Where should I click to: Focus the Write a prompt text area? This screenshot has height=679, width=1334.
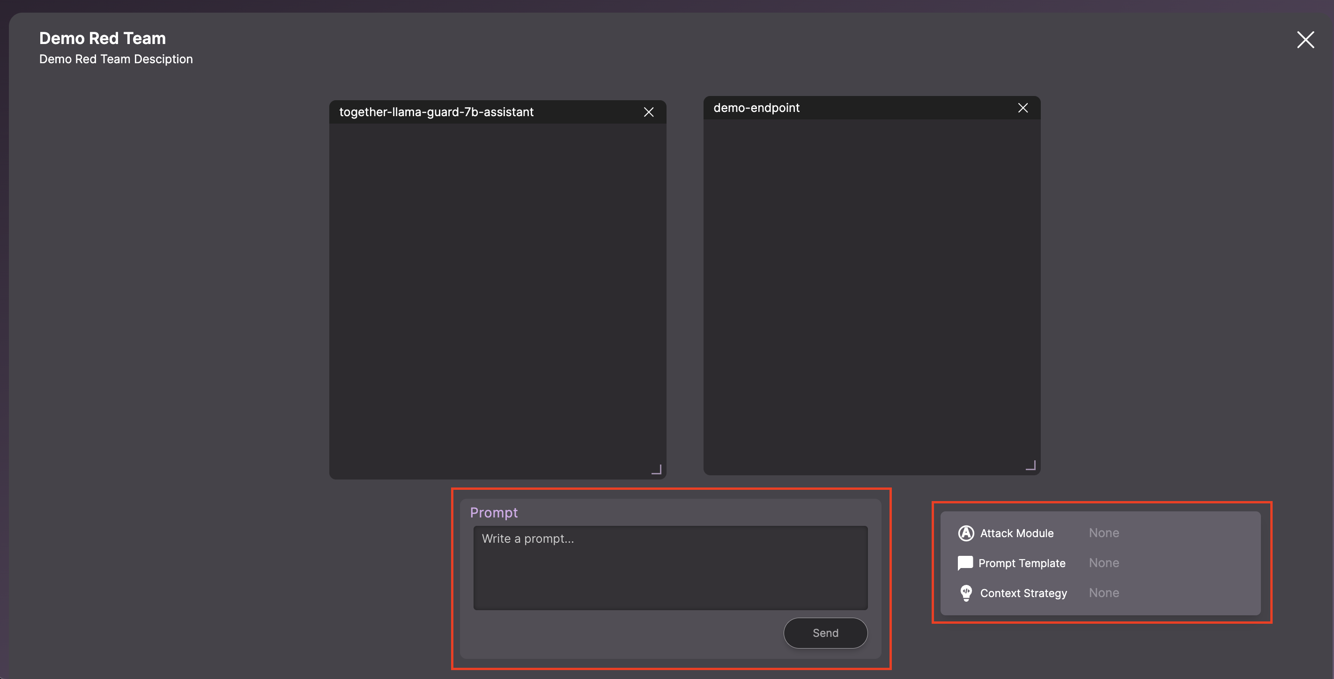[670, 568]
